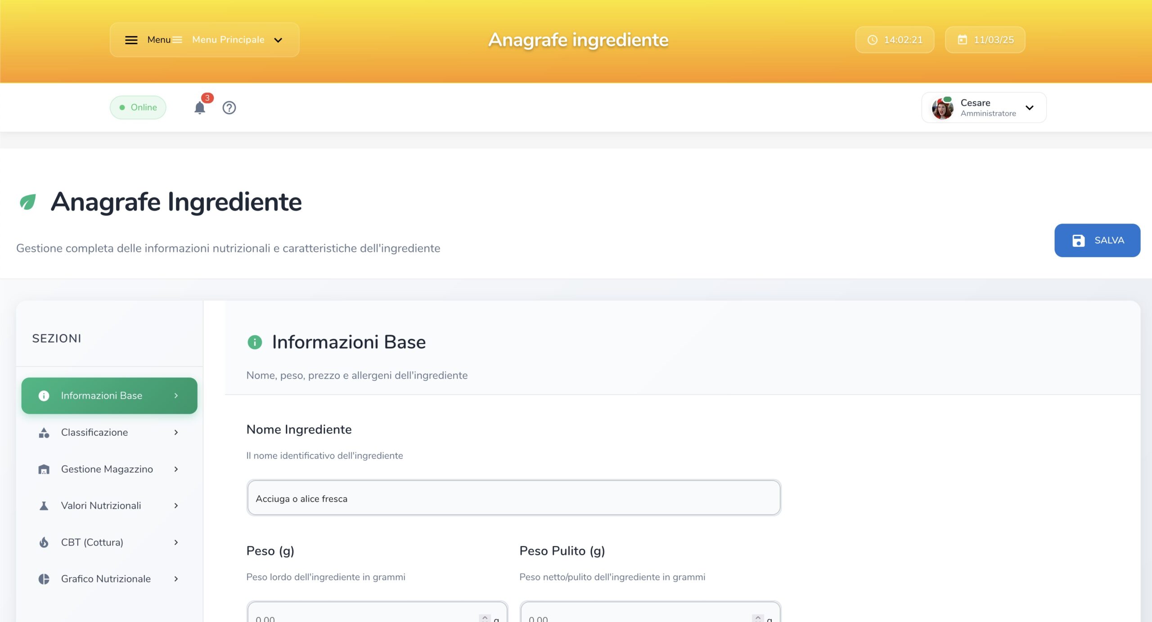Select the CBT (Cottura) flame icon
The height and width of the screenshot is (622, 1152).
(43, 542)
